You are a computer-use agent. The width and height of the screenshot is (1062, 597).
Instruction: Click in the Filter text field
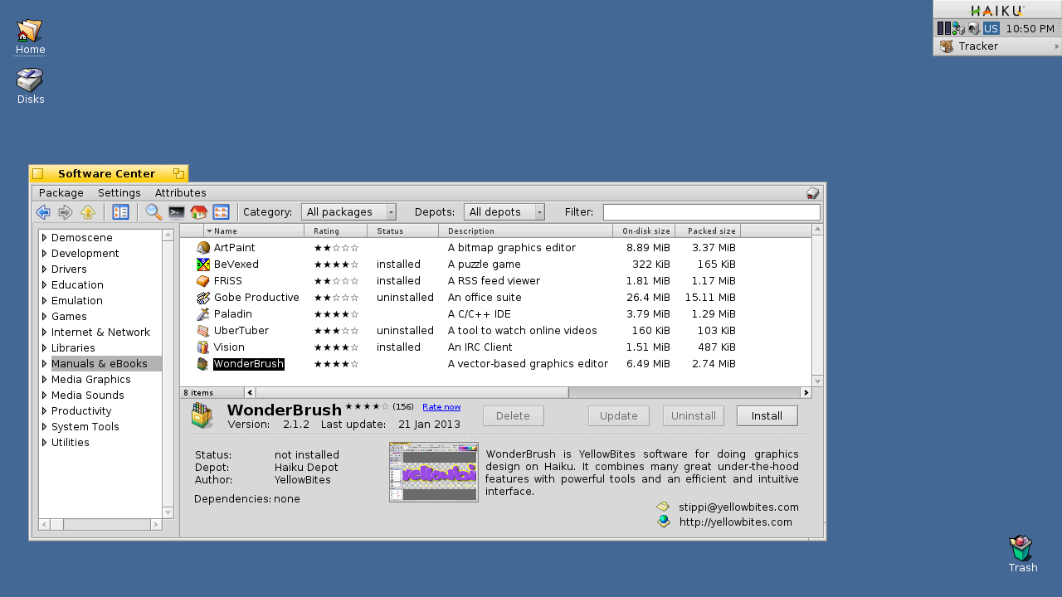pyautogui.click(x=711, y=212)
